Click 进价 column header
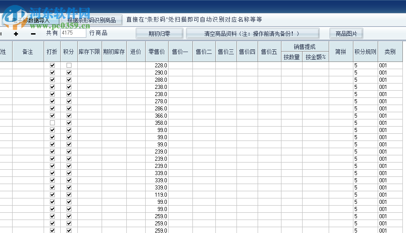 tap(136, 52)
